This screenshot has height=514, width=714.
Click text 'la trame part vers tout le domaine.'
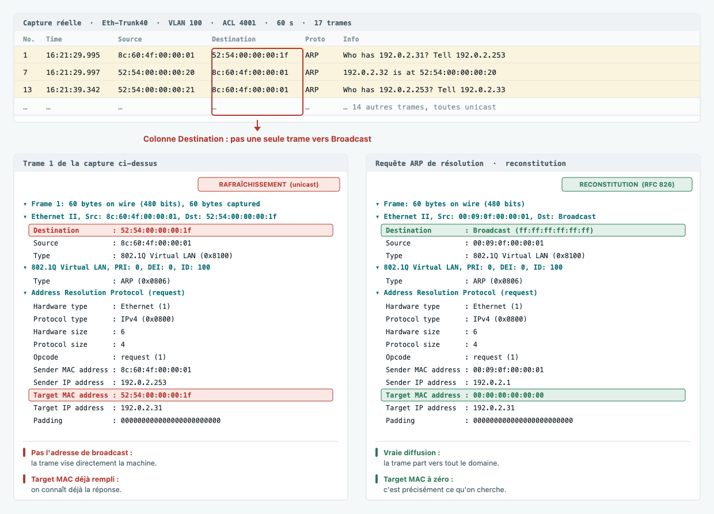coord(441,463)
